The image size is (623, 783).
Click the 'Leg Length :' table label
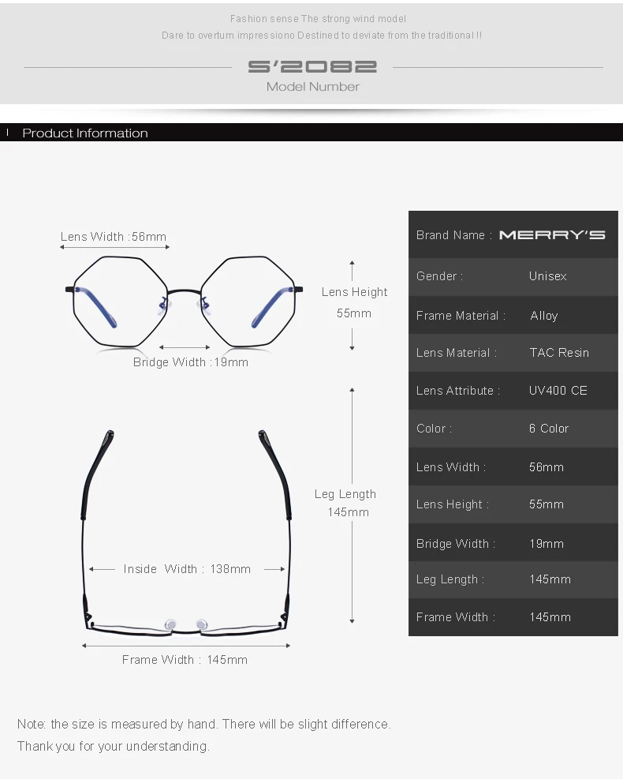(x=450, y=579)
